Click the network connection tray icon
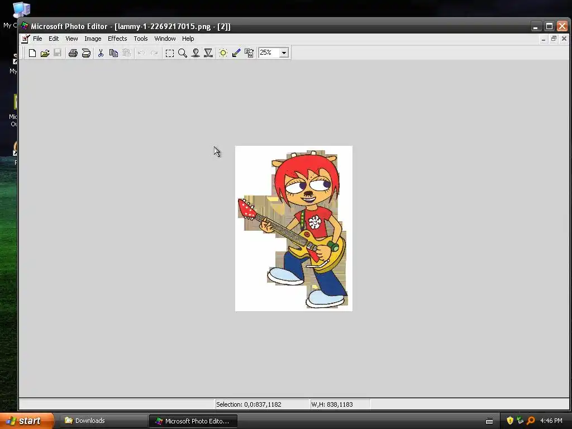572x429 pixels. coord(520,421)
